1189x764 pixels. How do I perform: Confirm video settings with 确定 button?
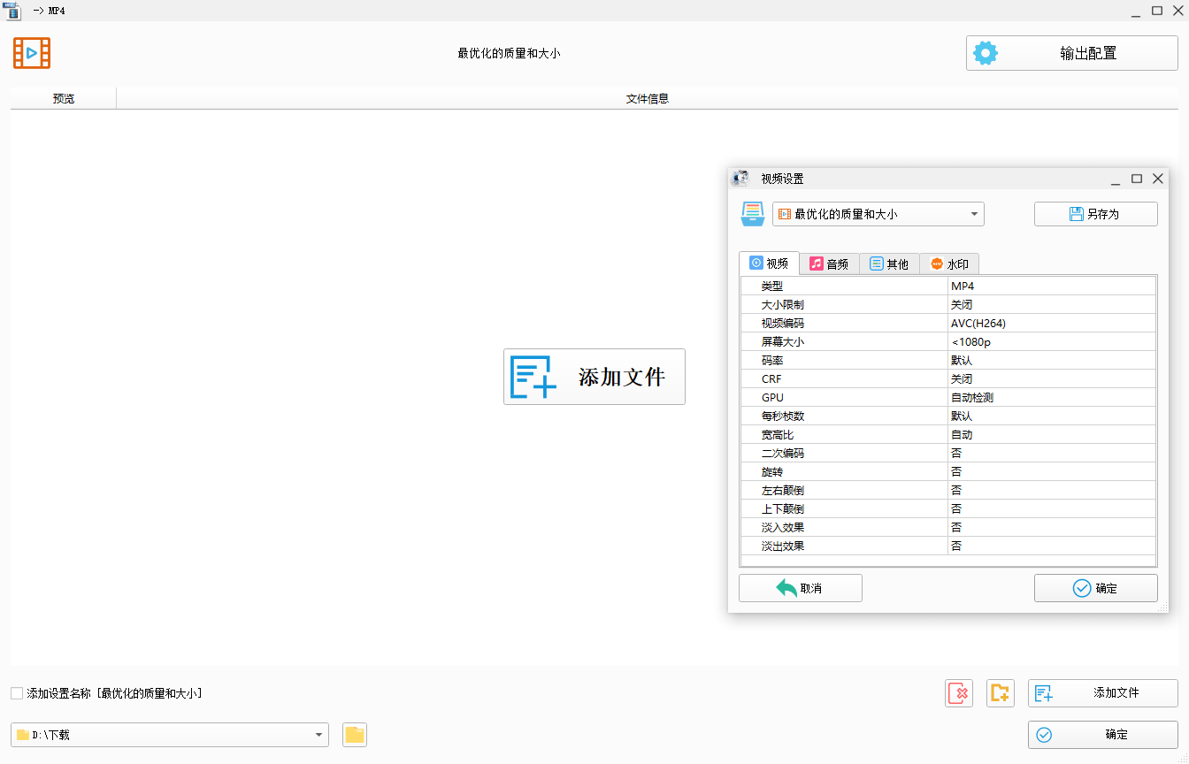1095,588
